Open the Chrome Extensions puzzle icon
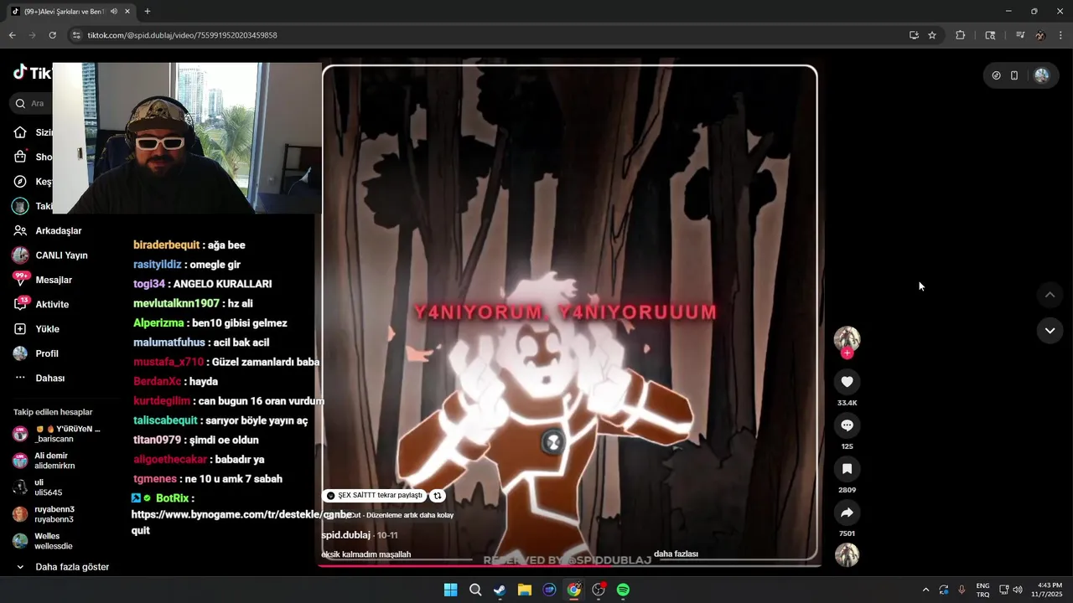This screenshot has width=1073, height=603. coord(961,35)
